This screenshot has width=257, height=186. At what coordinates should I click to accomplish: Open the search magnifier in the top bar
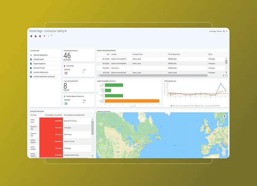224,31
